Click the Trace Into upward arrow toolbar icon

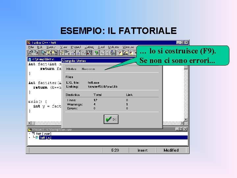[78, 53]
